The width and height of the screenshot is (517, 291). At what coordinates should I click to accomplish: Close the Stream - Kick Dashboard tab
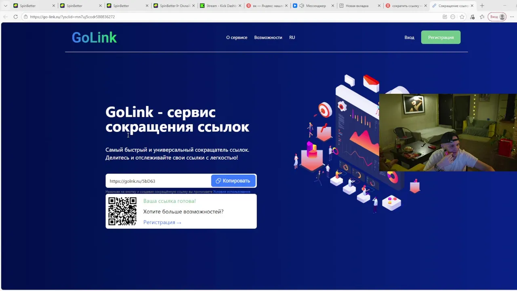(240, 6)
